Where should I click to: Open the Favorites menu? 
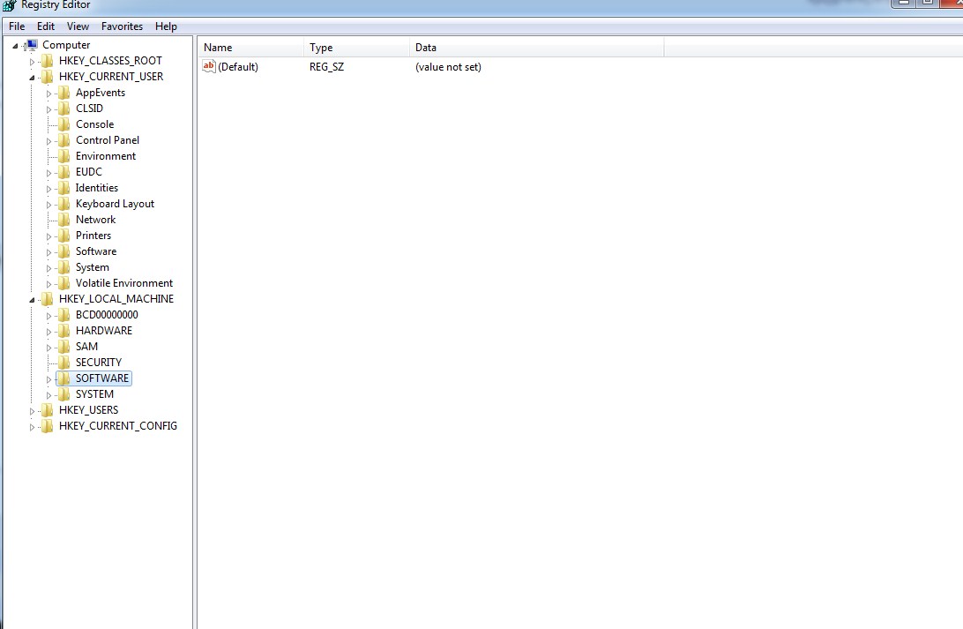(x=122, y=26)
